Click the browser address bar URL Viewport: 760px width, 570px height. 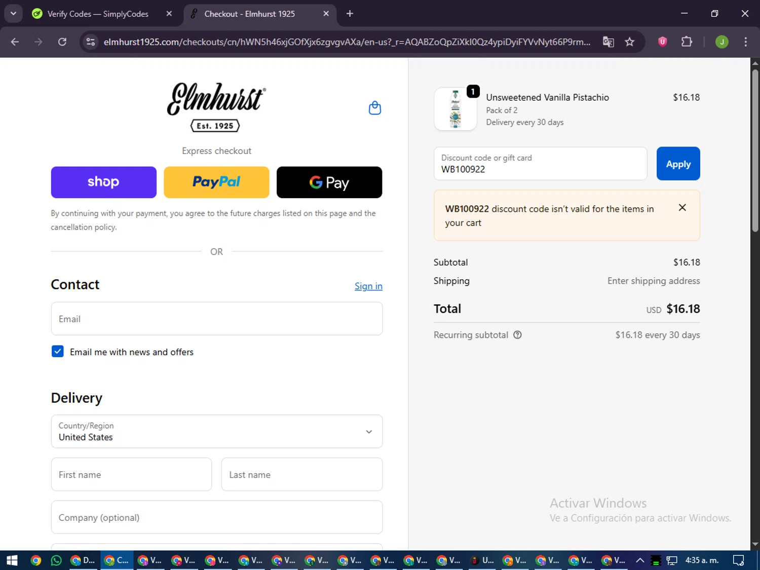point(347,42)
